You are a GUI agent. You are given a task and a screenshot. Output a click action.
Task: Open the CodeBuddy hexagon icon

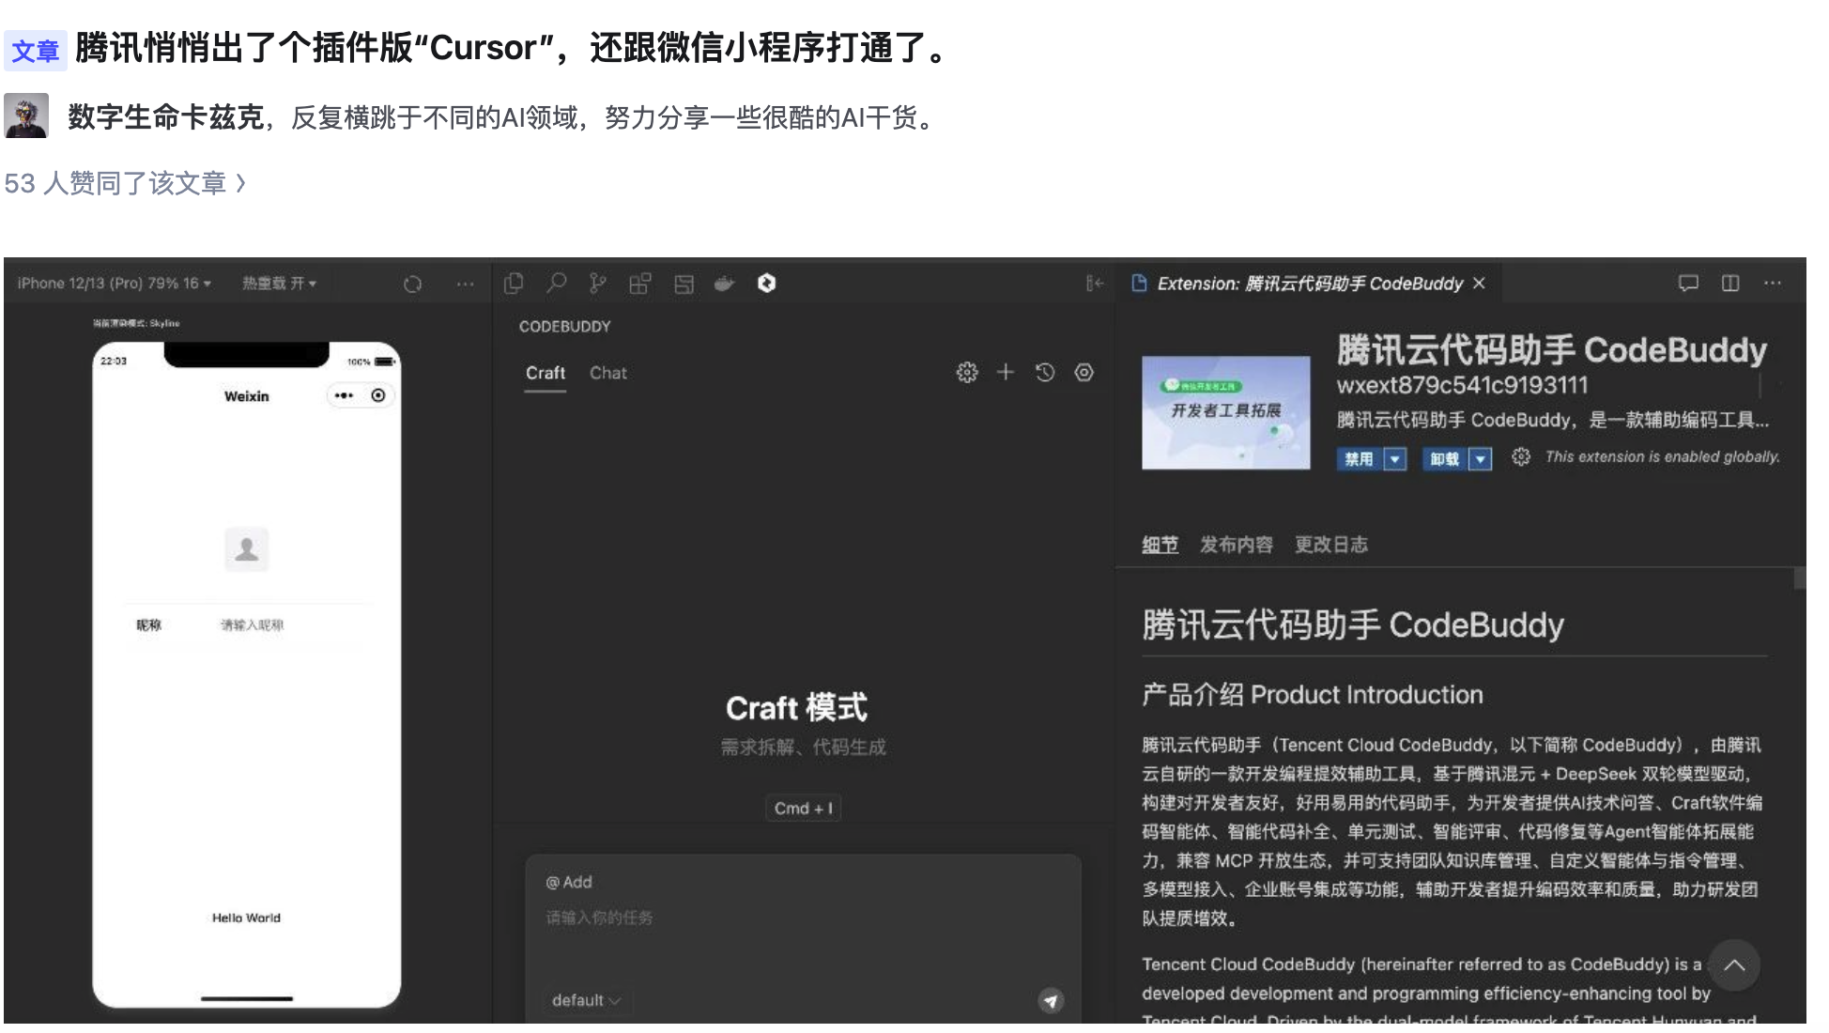(x=767, y=284)
